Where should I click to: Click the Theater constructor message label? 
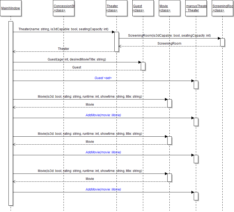[x=63, y=29]
